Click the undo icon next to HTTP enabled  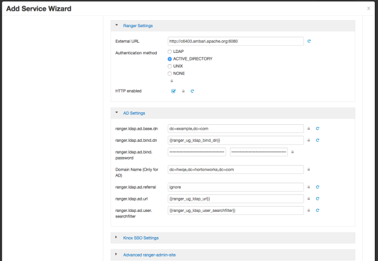pos(192,91)
